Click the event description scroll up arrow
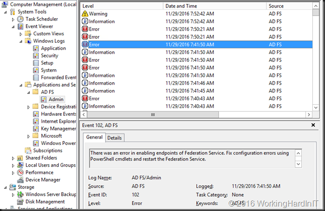Viewport: 325px width, 211px height. click(x=298, y=153)
